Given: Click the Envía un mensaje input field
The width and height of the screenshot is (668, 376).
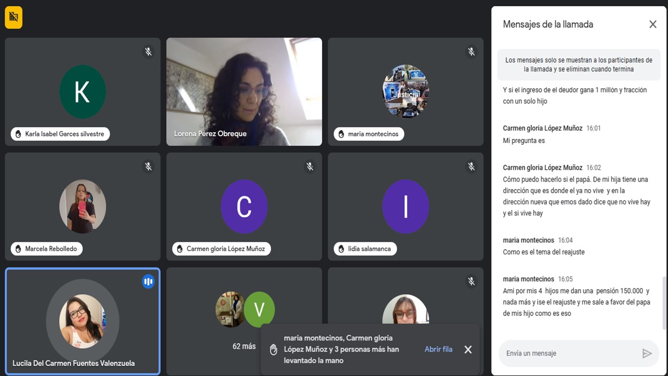Looking at the screenshot, I should pos(579,354).
